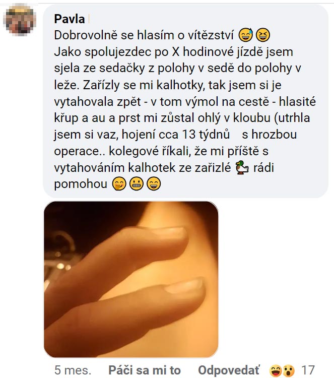334x378 pixels.
Task: Click the surprised Wow reaction icon
Action: [x=289, y=370]
